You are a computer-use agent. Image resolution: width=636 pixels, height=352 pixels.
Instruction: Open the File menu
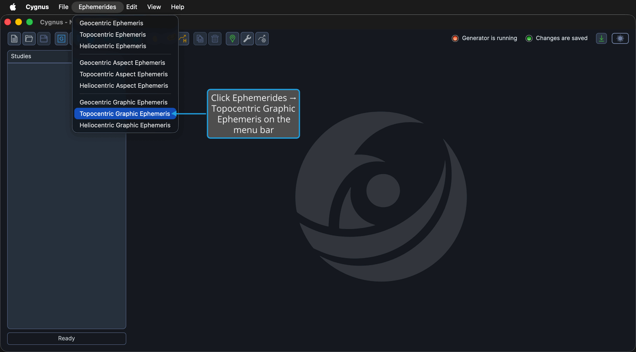click(x=63, y=7)
